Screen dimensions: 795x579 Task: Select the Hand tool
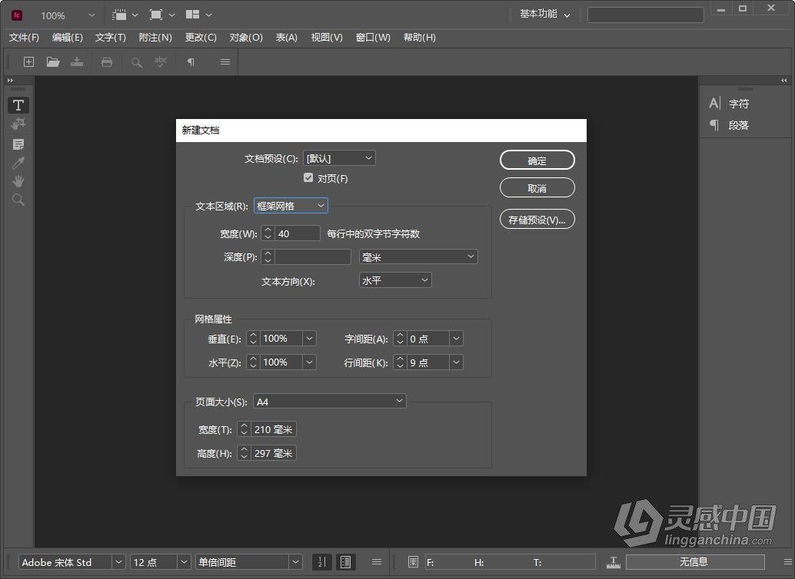coord(18,181)
